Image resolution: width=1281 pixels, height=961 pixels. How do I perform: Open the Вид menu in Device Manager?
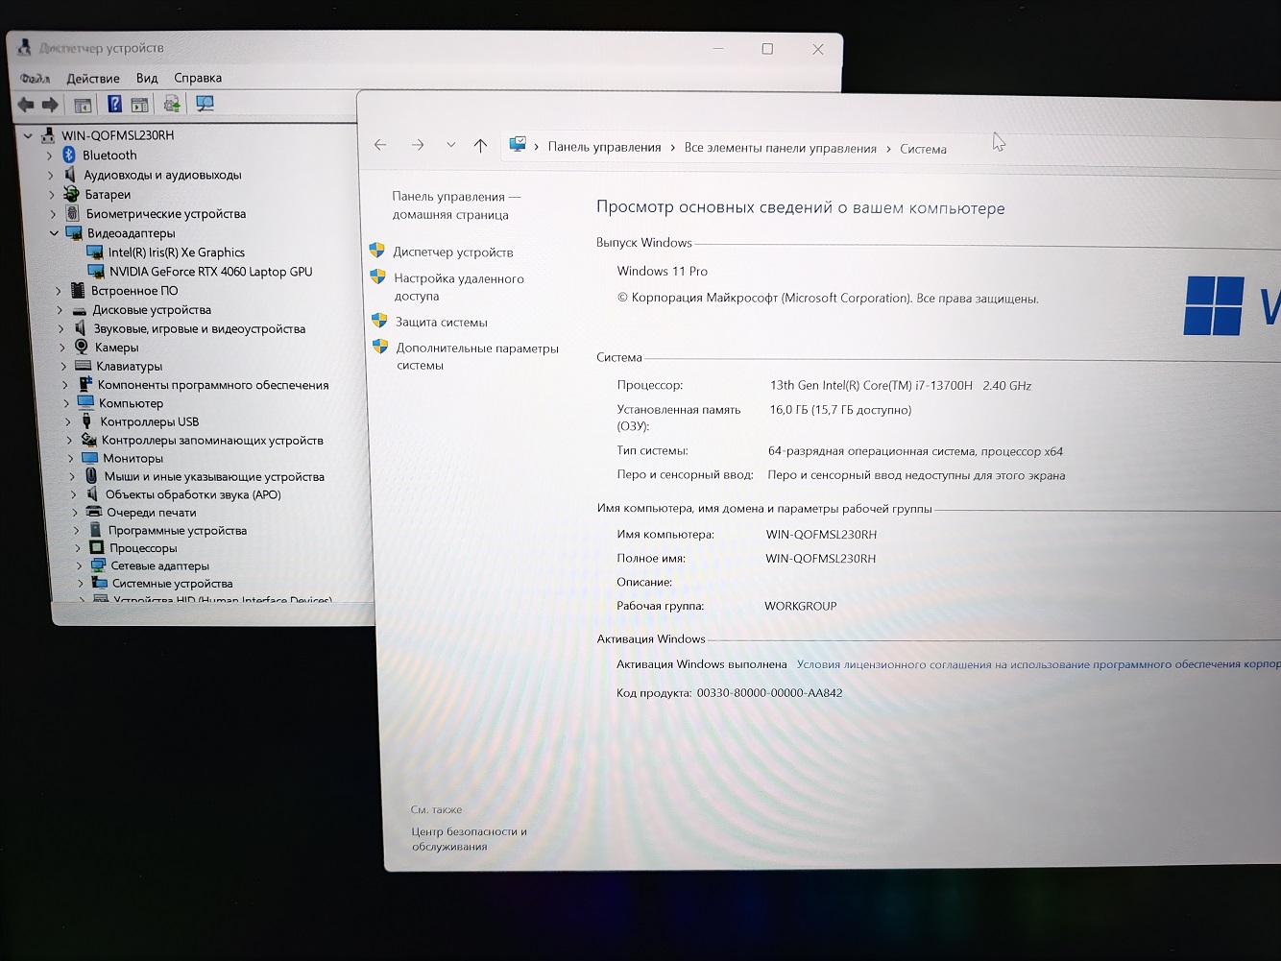click(147, 78)
